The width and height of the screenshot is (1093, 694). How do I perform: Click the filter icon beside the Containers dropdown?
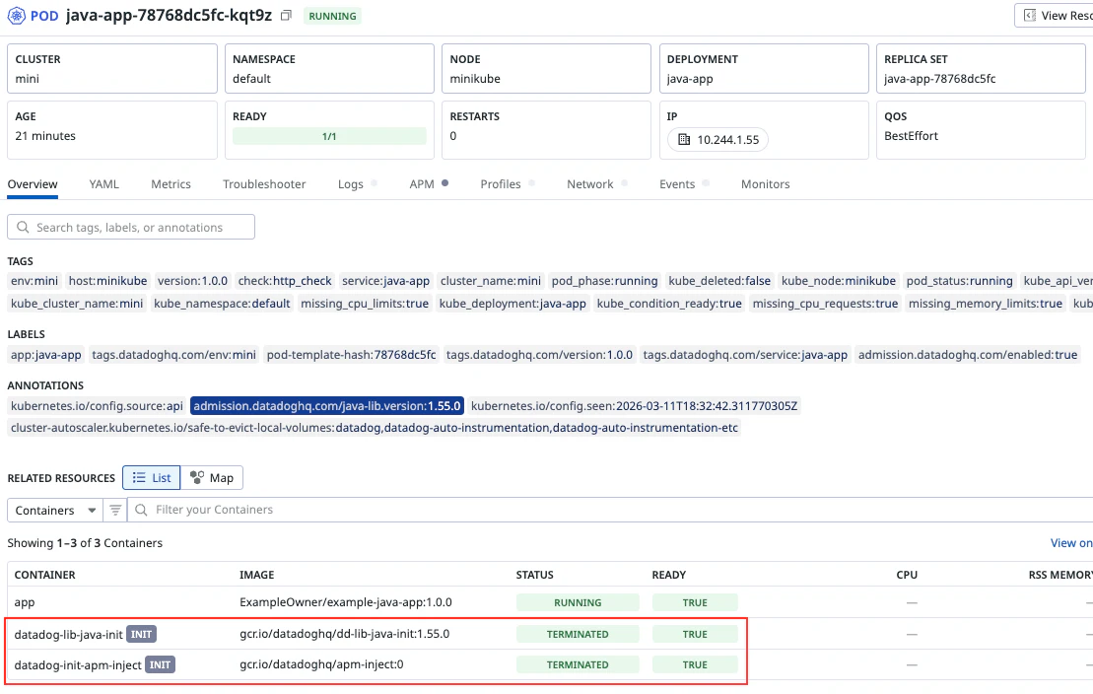(x=115, y=511)
